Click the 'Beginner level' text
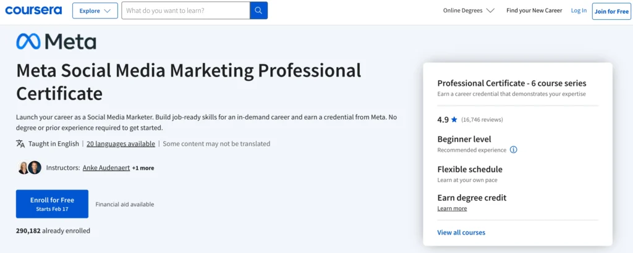The height and width of the screenshot is (253, 633). 464,139
